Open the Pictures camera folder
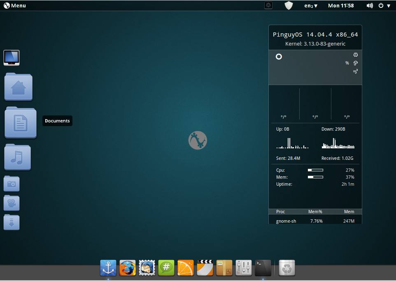Screen dimensions: 396x281 [12, 184]
